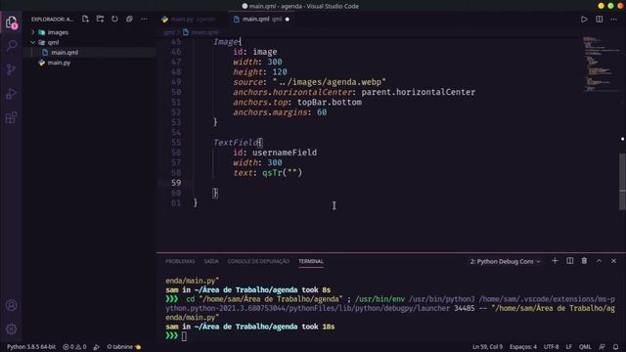
Task: Open the terminal selector dropdown
Action: [505, 261]
